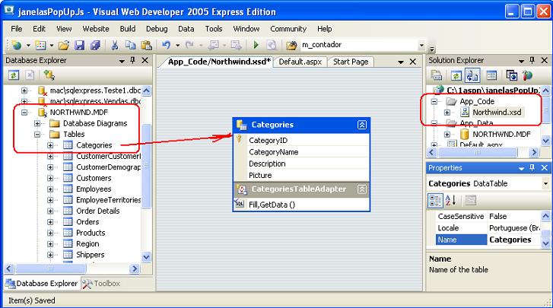Switch to the Toolbox tab

click(102, 284)
